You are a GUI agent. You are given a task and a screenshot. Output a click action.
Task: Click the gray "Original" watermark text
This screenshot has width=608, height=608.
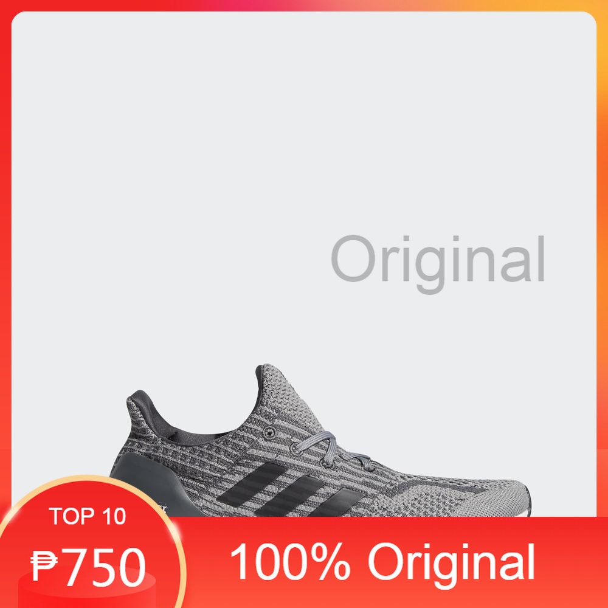click(x=438, y=264)
